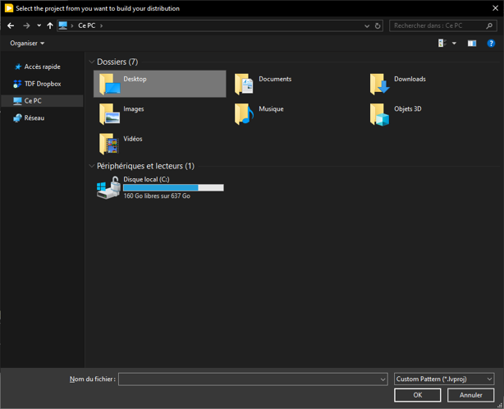Select the Images folder icon
This screenshot has height=409, width=504.
pos(109,114)
